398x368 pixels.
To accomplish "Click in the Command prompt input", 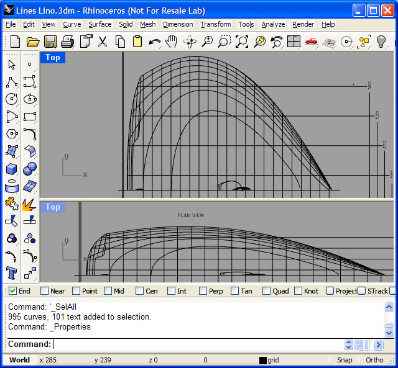I will [x=198, y=344].
